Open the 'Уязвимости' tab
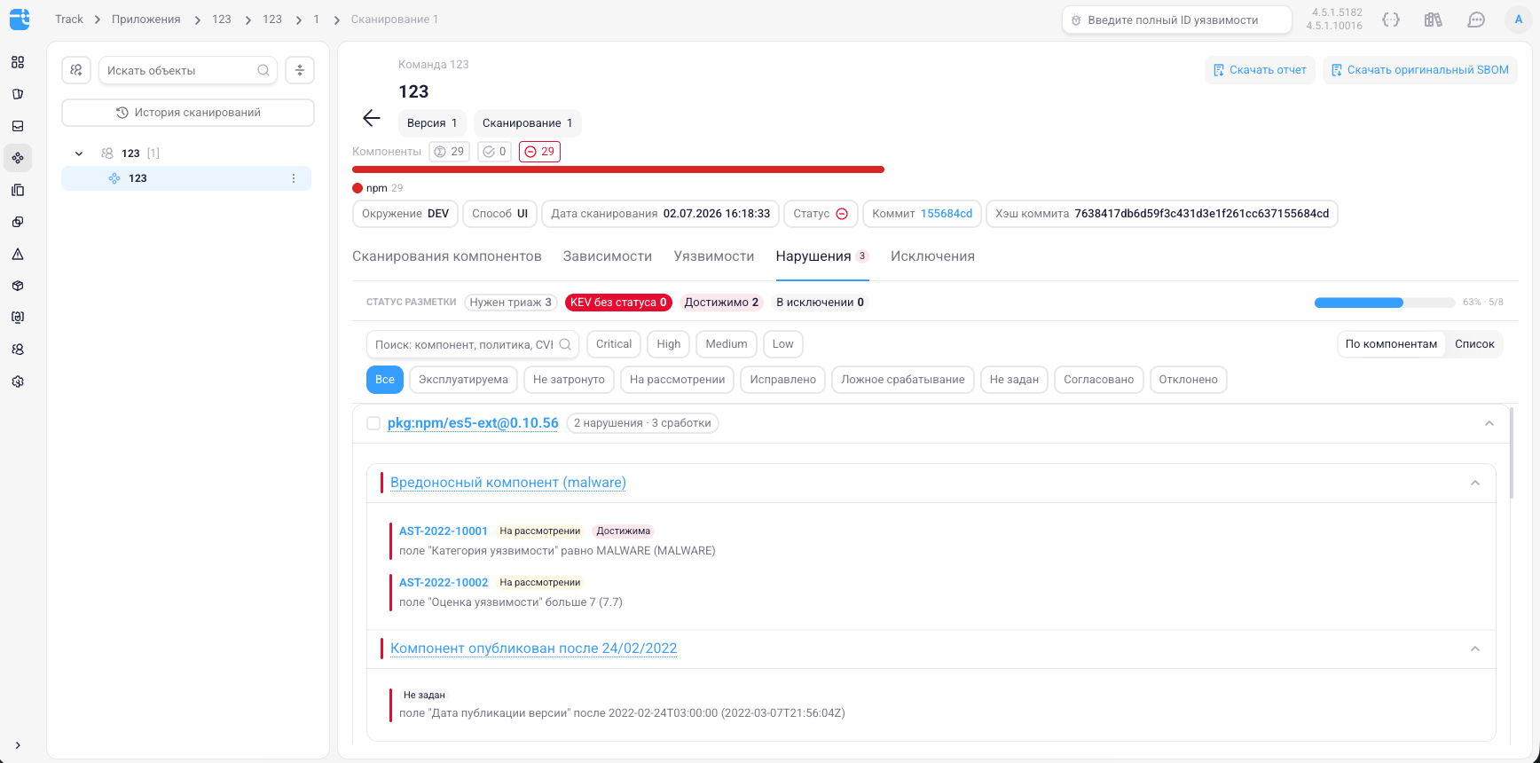 pos(714,256)
